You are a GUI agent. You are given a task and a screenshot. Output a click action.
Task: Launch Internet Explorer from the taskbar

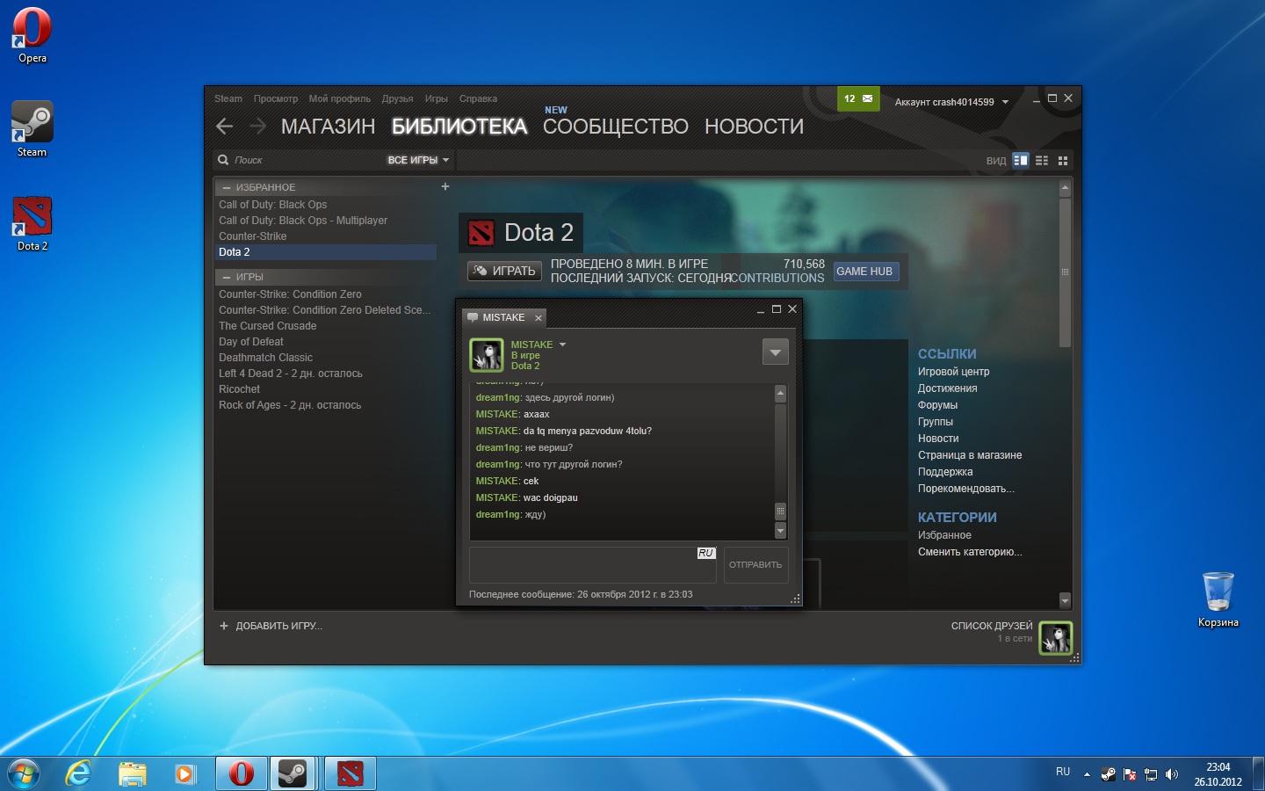pos(79,773)
